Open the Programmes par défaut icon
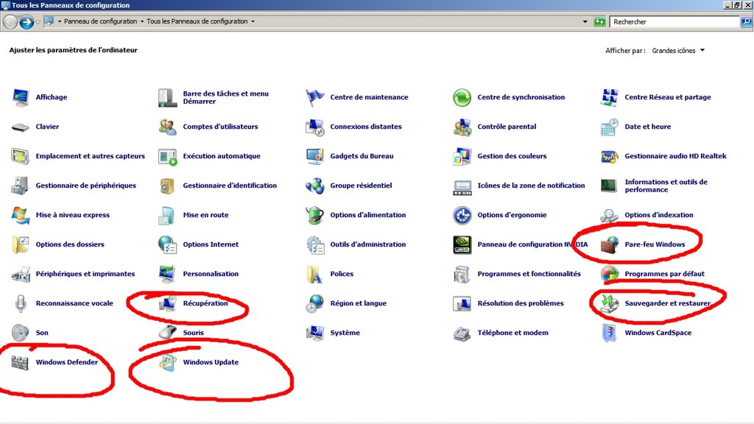Viewport: 754px width, 424px height. (610, 274)
